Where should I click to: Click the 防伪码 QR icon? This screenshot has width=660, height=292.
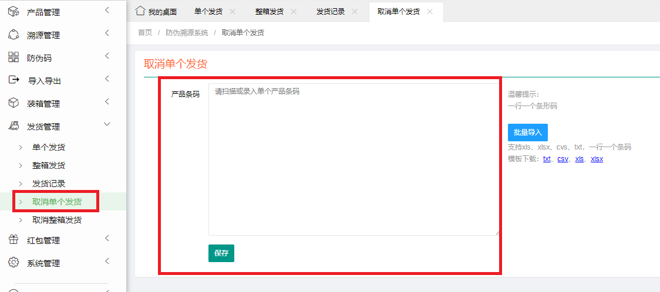(13, 57)
